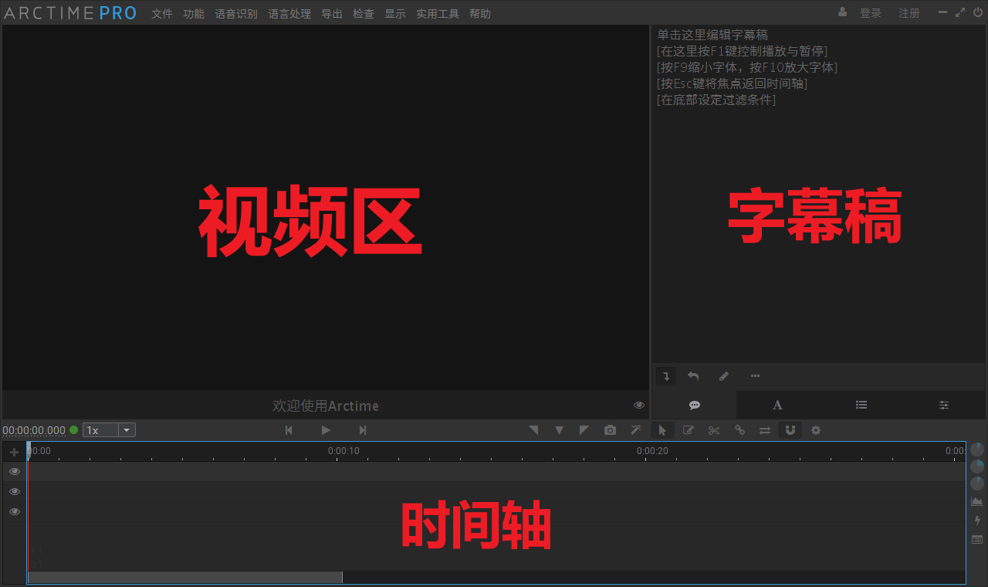
Task: Click the timeline horizontal scrollbar
Action: click(x=185, y=577)
